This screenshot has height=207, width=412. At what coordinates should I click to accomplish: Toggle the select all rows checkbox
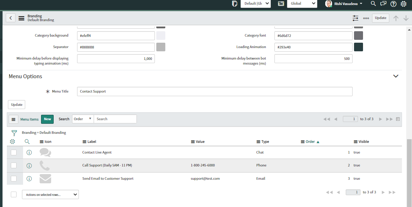(14, 194)
